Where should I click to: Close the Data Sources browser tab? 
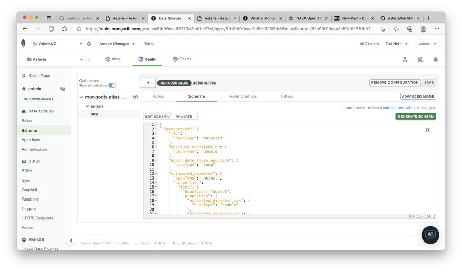pyautogui.click(x=189, y=18)
